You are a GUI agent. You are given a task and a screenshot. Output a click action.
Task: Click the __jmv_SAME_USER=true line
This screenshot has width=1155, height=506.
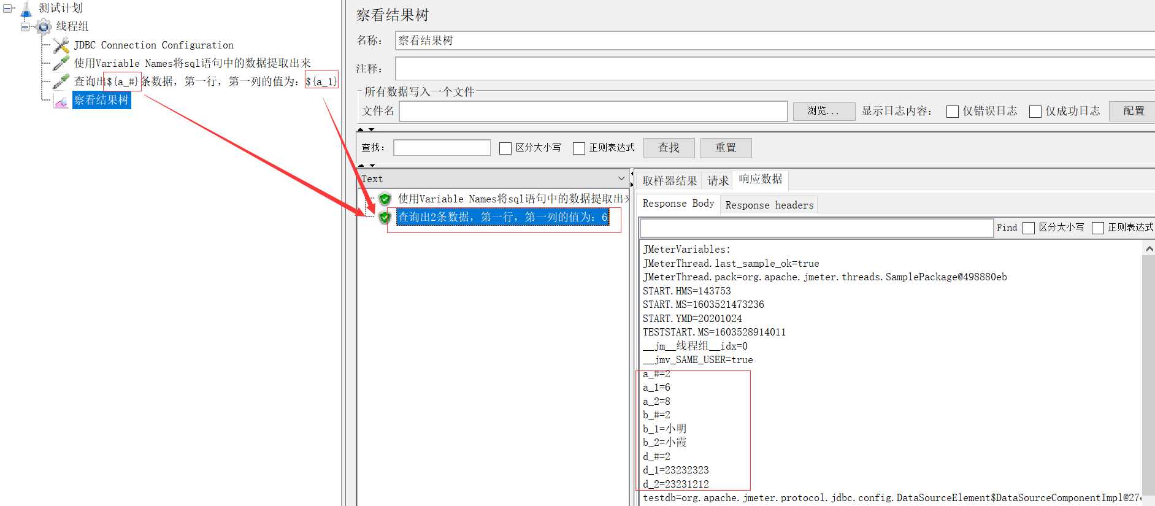(697, 359)
